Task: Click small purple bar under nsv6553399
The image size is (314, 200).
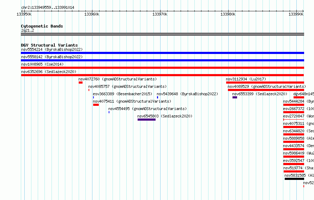Action: pos(235,97)
